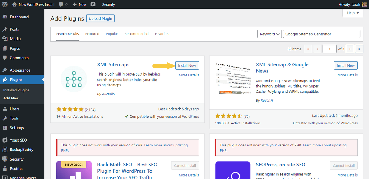Go to next page of plugin results

[x=350, y=49]
